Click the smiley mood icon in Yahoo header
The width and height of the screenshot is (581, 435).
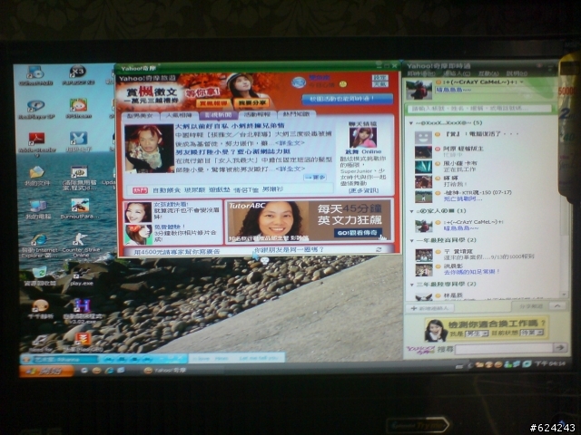pyautogui.click(x=343, y=84)
